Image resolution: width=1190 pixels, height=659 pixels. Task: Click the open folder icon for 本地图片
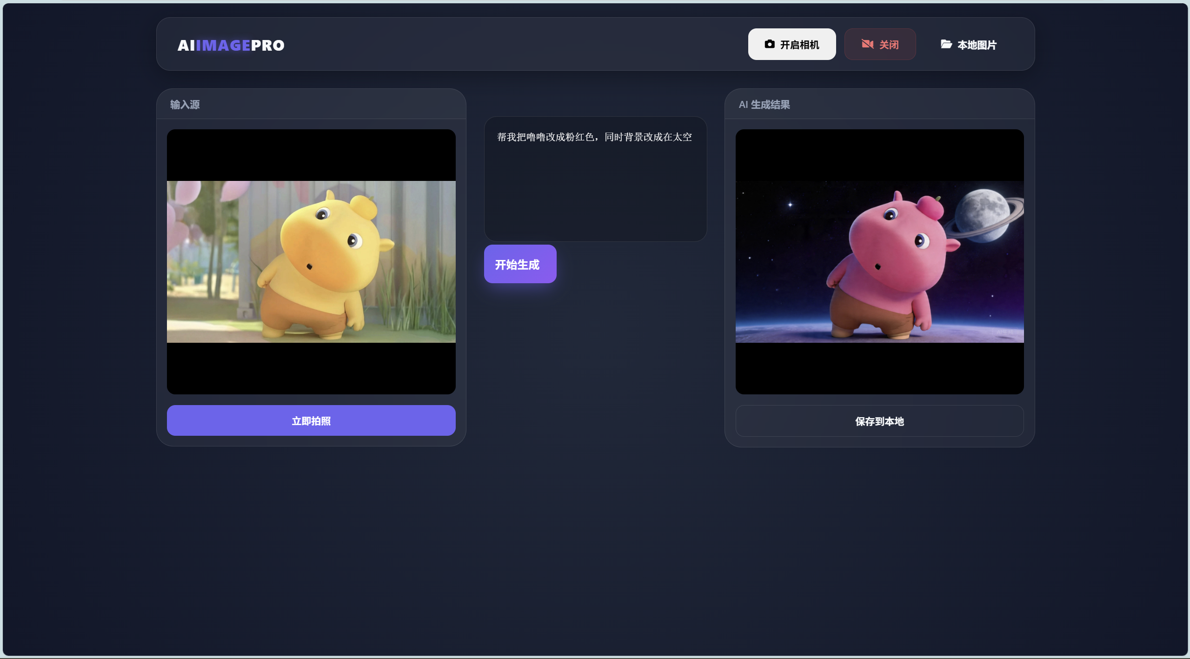(x=946, y=44)
